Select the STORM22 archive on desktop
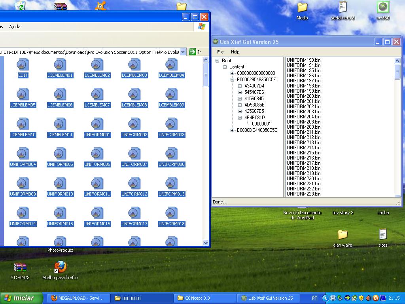Viewport: 405px width, 304px height. [x=20, y=271]
